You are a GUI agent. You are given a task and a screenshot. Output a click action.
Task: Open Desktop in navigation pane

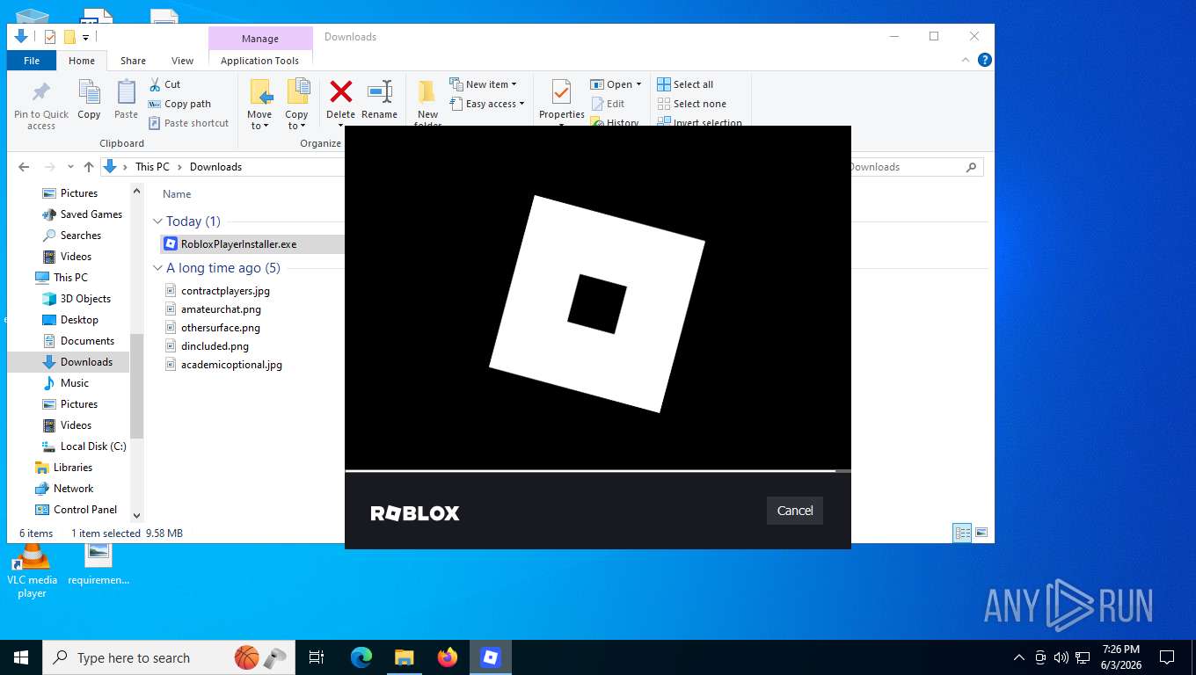coord(79,320)
